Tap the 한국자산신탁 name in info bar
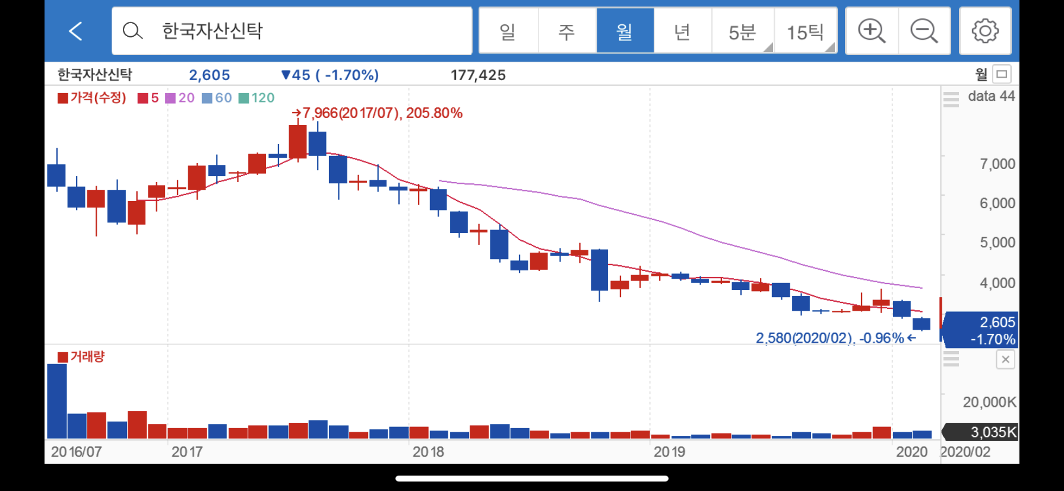Image resolution: width=1064 pixels, height=491 pixels. click(95, 75)
